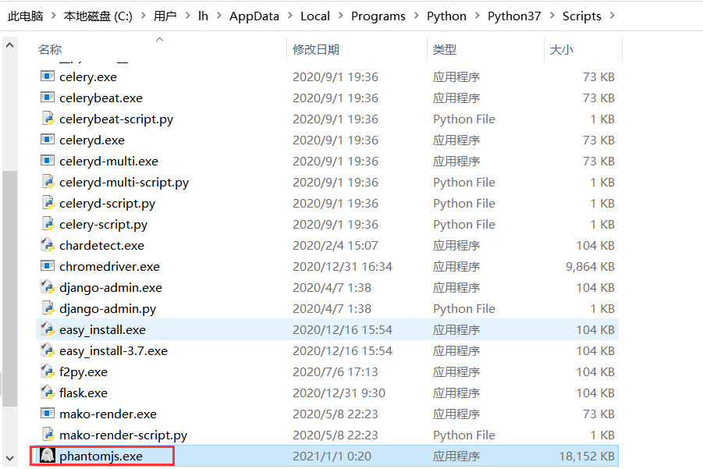Click the easy_install-3.7.exe file icon
The height and width of the screenshot is (469, 703).
[48, 350]
